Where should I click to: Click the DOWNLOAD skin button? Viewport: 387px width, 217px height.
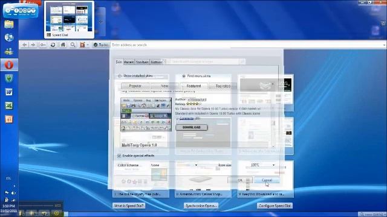click(x=192, y=127)
